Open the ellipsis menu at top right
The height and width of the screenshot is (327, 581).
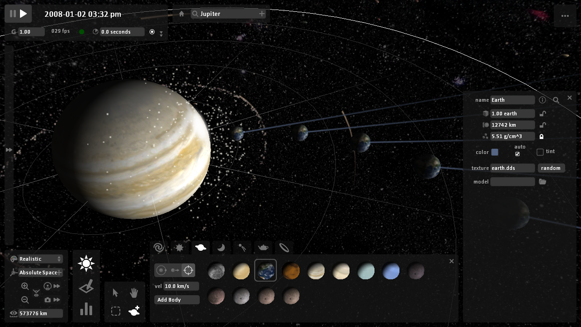pyautogui.click(x=566, y=15)
